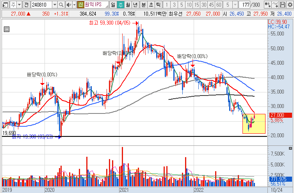
Task: Click the 최우선 label
Action: point(175,14)
